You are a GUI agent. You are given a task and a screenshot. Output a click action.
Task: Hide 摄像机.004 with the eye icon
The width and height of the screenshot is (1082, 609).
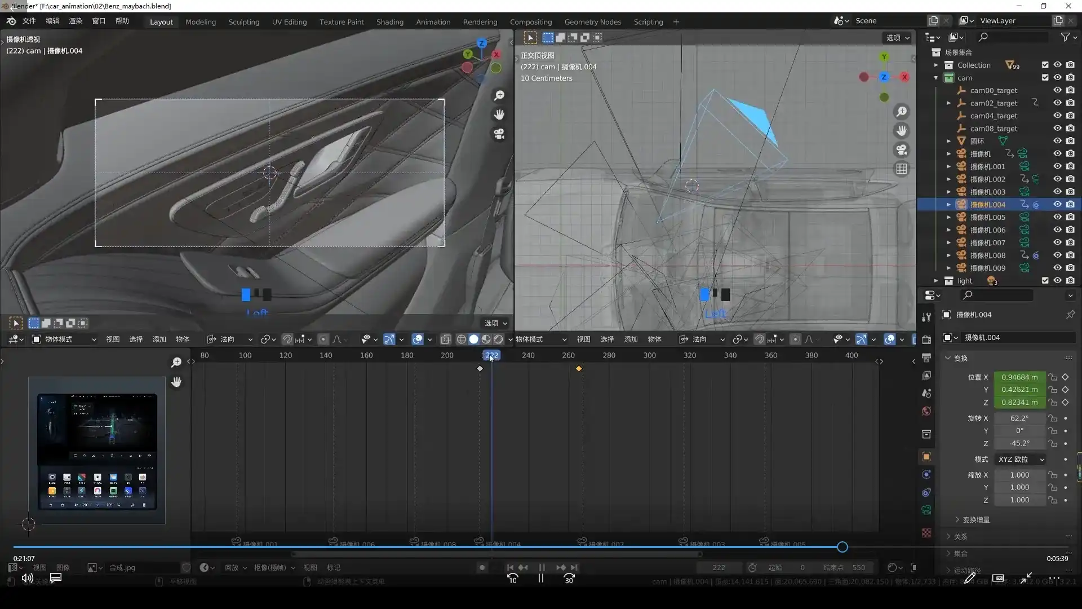tap(1057, 205)
